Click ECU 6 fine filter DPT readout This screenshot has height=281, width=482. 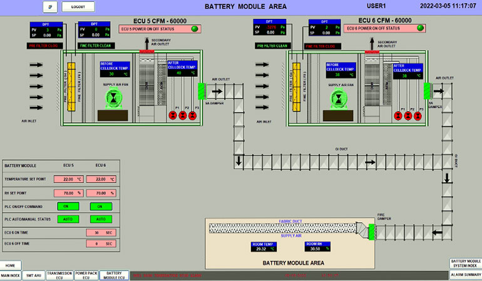coord(325,27)
